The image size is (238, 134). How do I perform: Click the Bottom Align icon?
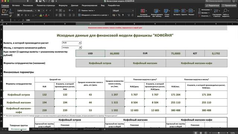[x=64, y=10]
